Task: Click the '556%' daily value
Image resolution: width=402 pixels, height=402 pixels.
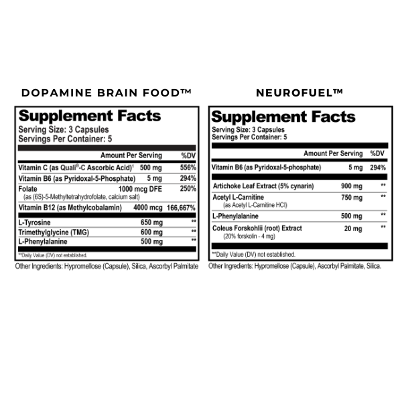Action: pyautogui.click(x=188, y=167)
